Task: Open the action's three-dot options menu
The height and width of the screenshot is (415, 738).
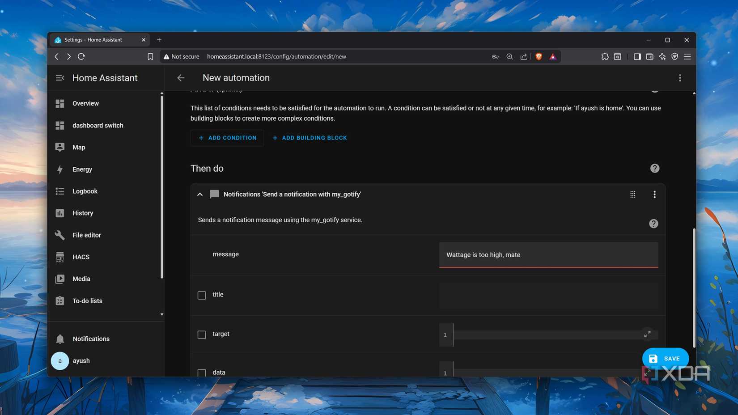Action: click(x=654, y=194)
